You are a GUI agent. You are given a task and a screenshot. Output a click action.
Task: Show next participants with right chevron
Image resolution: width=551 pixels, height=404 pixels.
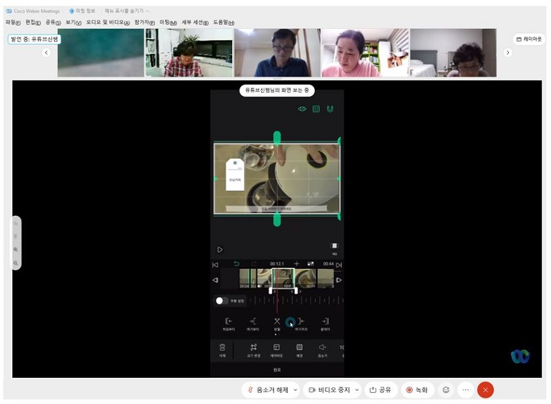coord(508,52)
